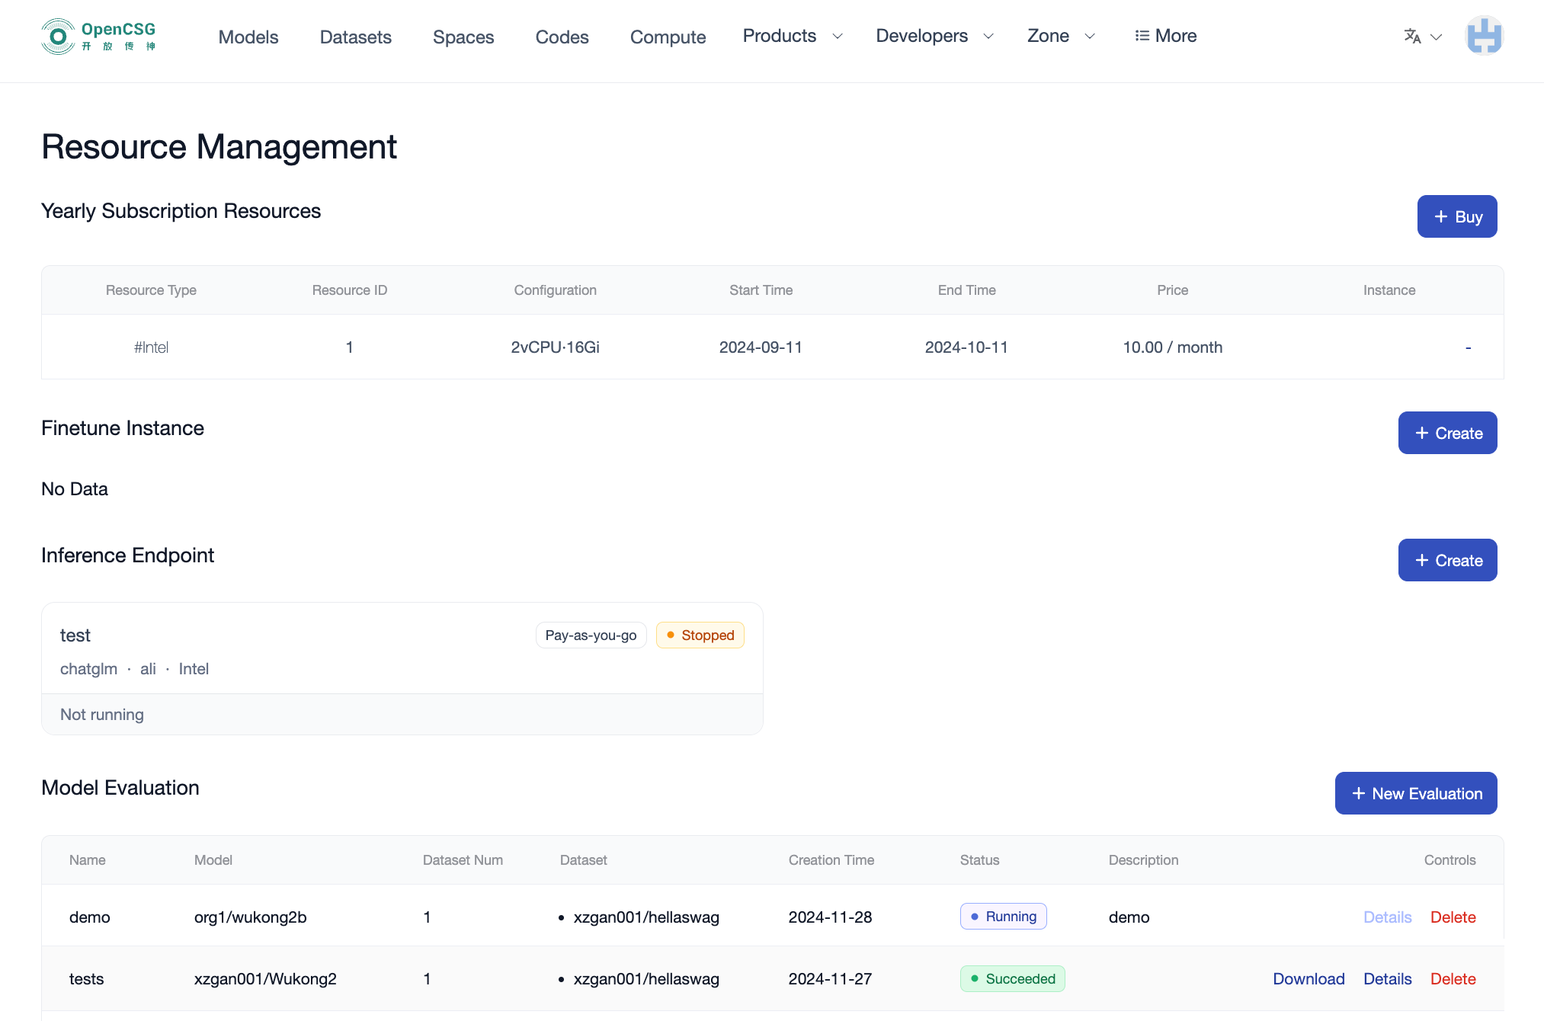Image resolution: width=1544 pixels, height=1021 pixels.
Task: Click the More list icon
Action: tap(1142, 36)
